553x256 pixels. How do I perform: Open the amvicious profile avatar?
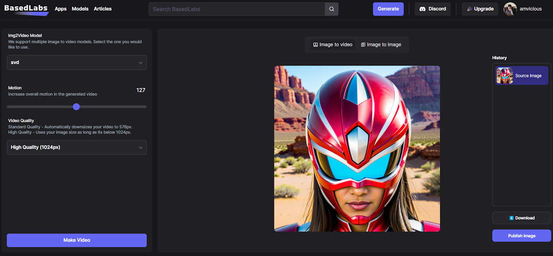[x=510, y=8]
